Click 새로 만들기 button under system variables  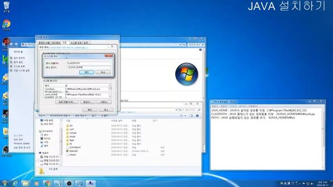[67, 102]
